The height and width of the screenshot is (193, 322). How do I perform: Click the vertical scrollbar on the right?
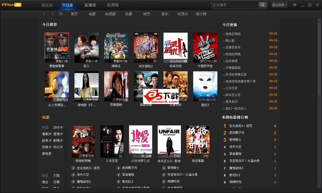(x=319, y=58)
